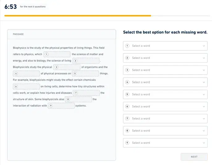212x165 pixels.
Task: Click blank 1 after 'refers to physics, which'
Action: (57, 54)
